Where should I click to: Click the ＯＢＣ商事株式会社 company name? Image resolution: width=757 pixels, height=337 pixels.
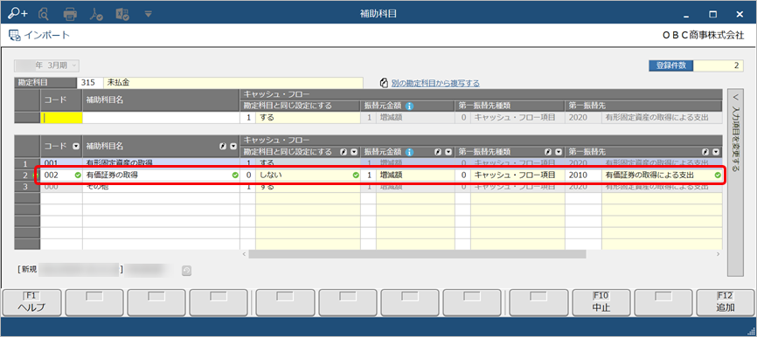point(704,36)
